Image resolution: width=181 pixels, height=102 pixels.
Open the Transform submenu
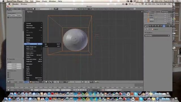click(x=33, y=75)
